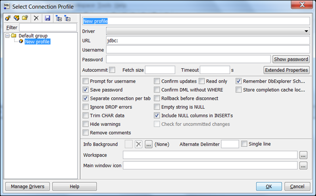
Task: Click the new profile group icon
Action: pyautogui.click(x=25, y=18)
